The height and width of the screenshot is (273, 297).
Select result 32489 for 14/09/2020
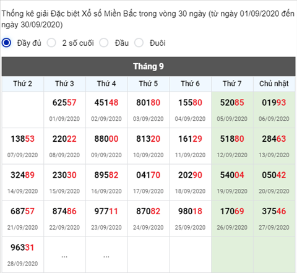point(22,175)
